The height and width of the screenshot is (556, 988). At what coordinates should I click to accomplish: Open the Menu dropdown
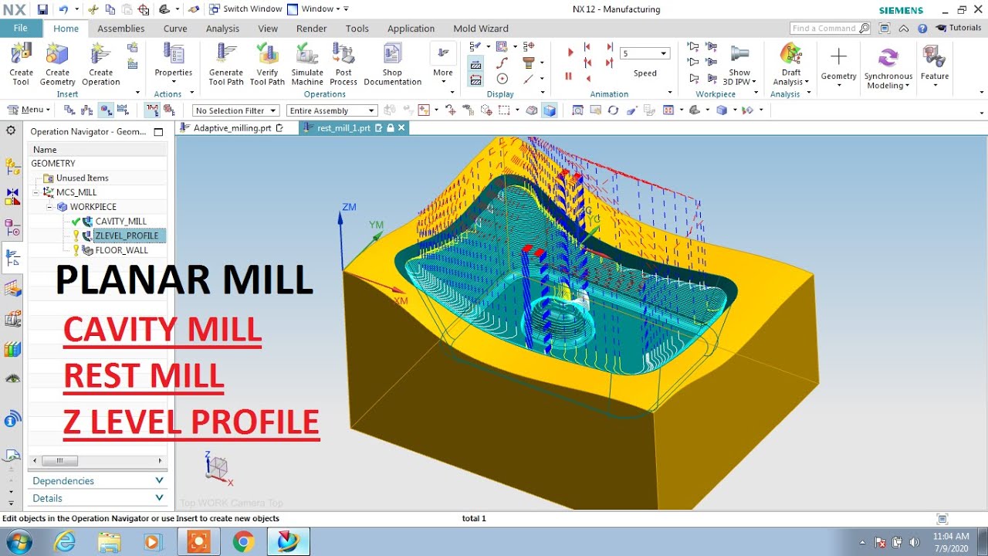(x=29, y=110)
